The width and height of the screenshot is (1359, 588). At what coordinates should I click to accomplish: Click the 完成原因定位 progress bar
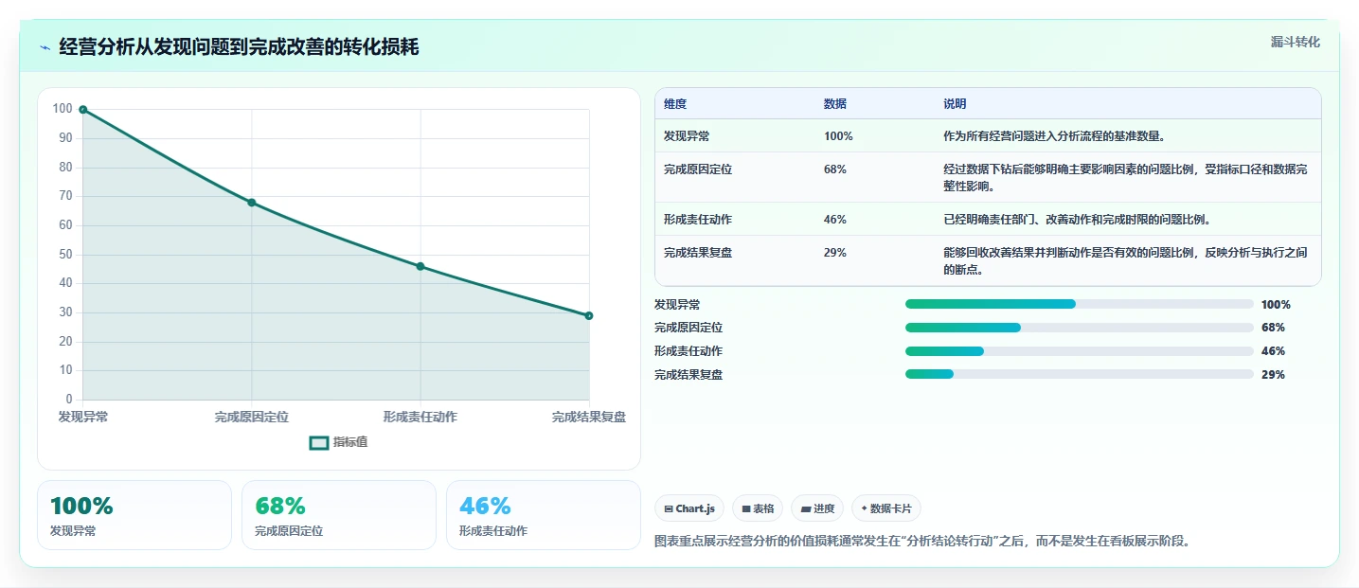[x=1080, y=328]
